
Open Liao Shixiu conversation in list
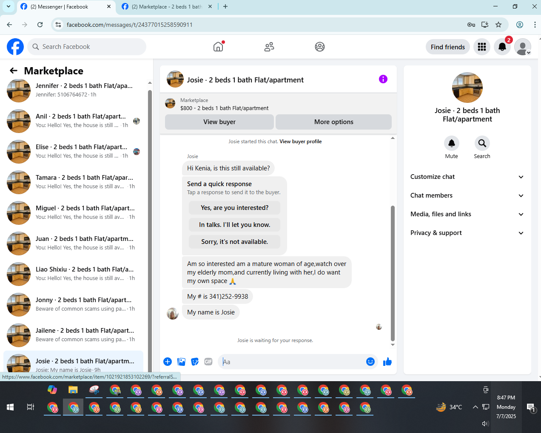coord(73,274)
